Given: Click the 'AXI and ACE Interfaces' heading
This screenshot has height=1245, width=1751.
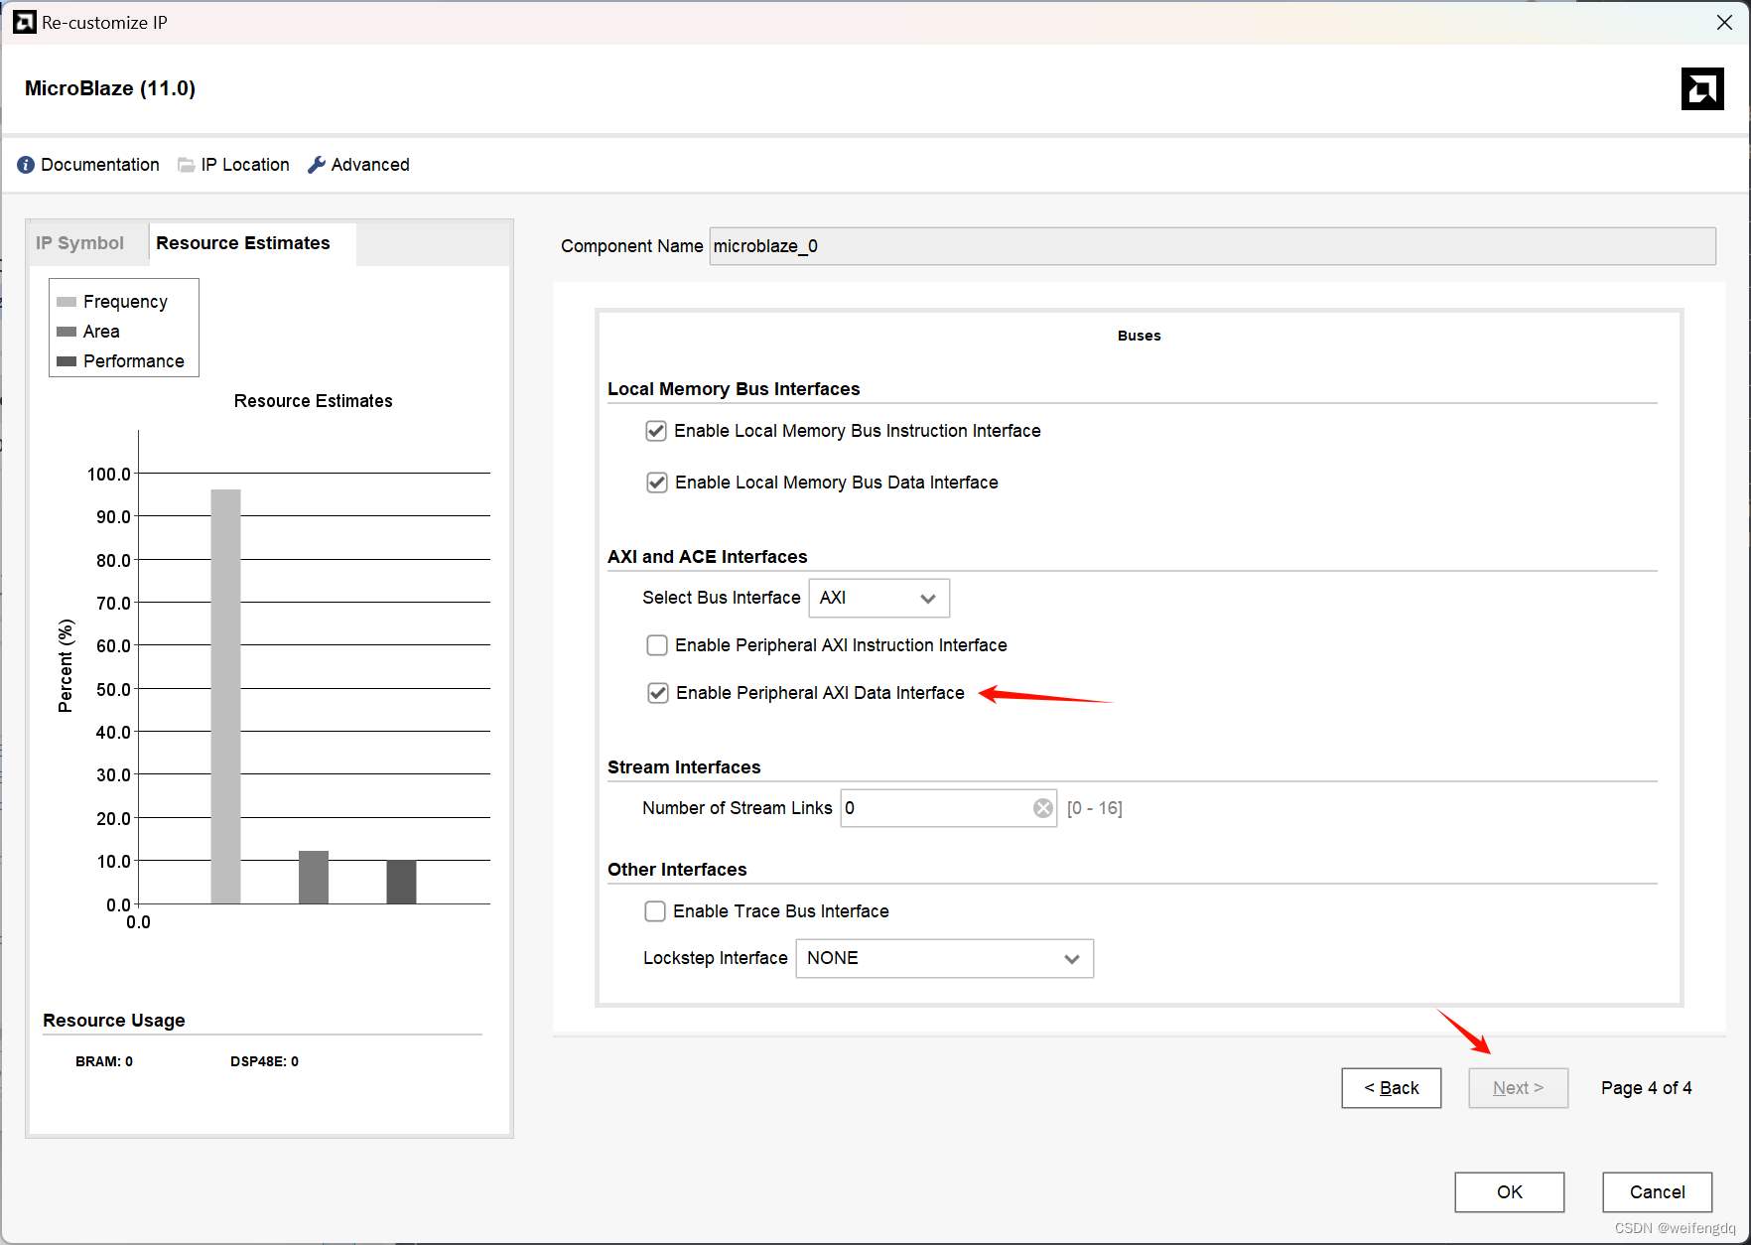Looking at the screenshot, I should pyautogui.click(x=708, y=557).
